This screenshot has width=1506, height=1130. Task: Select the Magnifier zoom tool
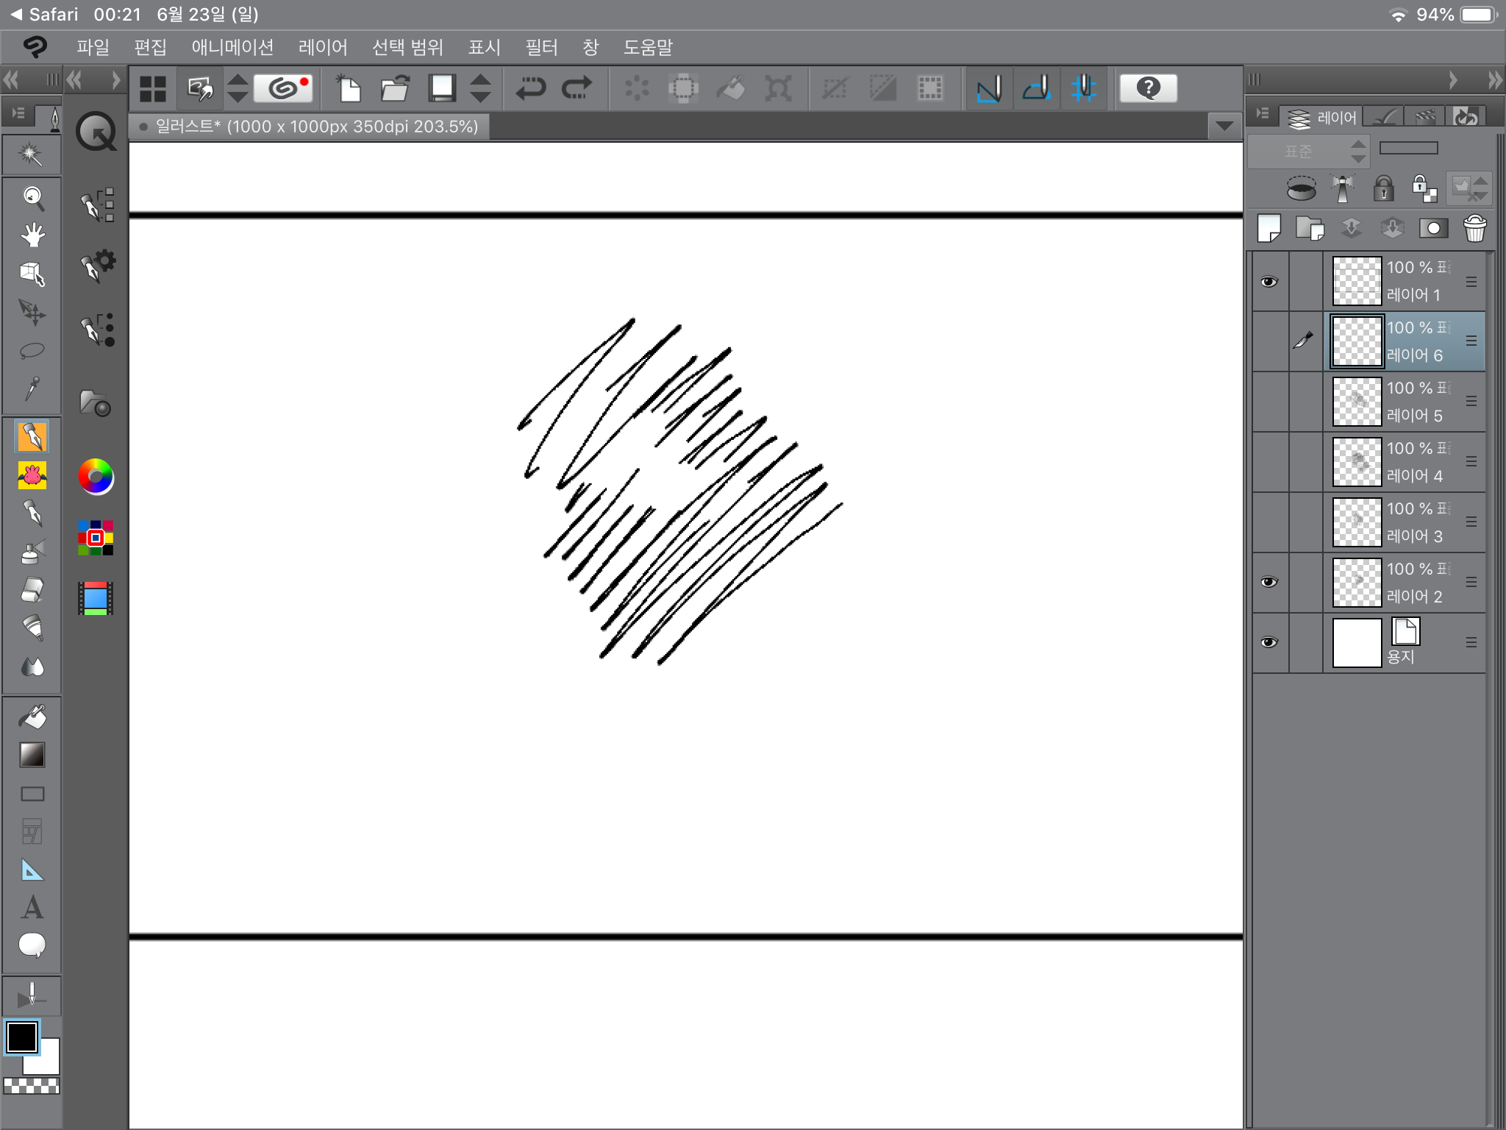(32, 196)
